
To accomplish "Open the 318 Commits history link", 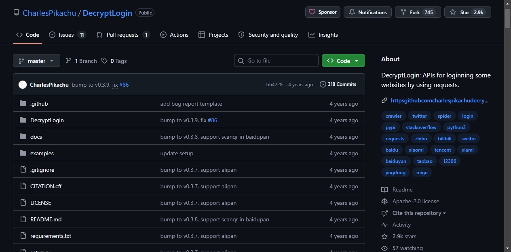I will 338,84.
